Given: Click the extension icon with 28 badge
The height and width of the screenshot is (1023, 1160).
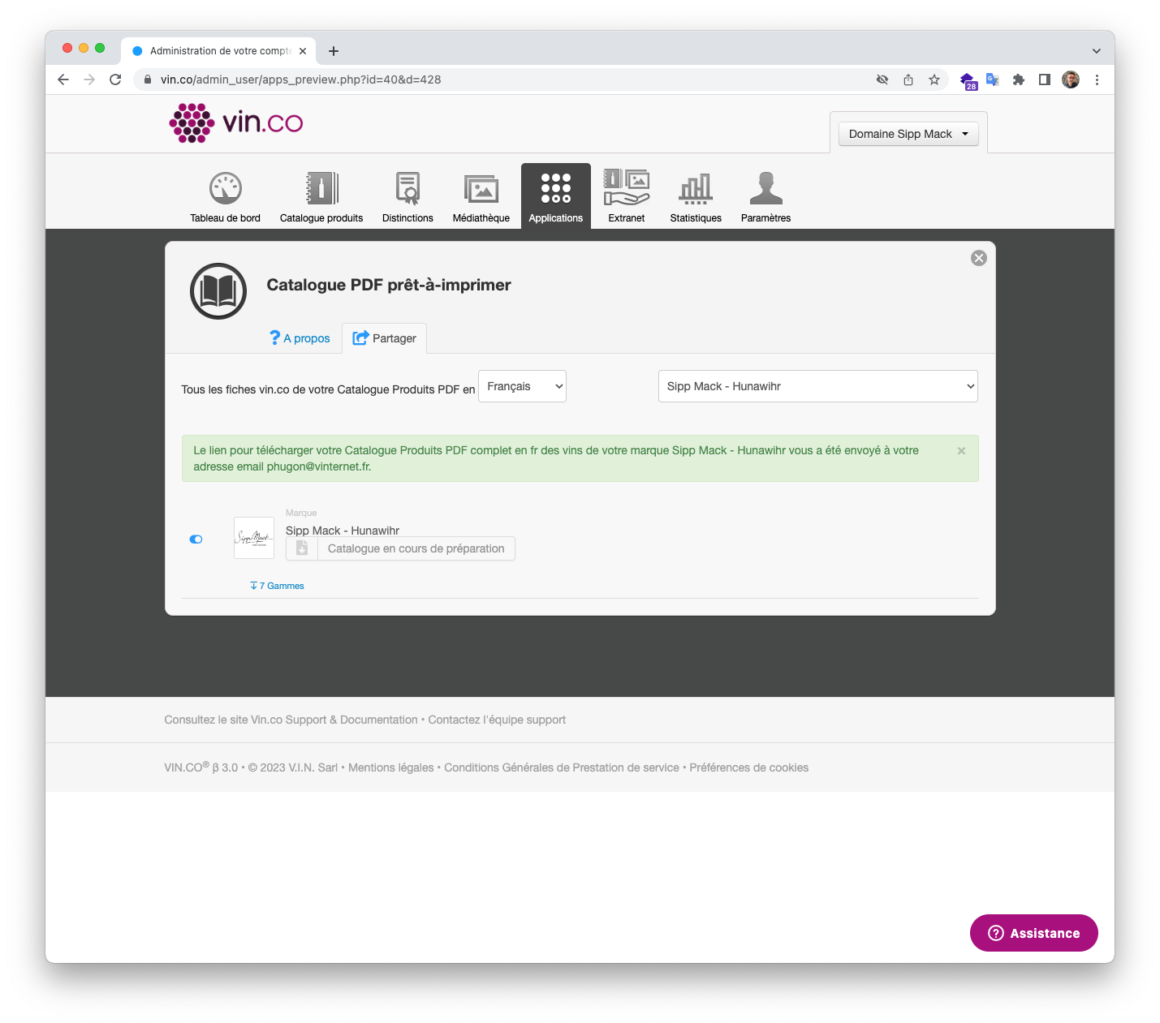Looking at the screenshot, I should click(x=968, y=80).
